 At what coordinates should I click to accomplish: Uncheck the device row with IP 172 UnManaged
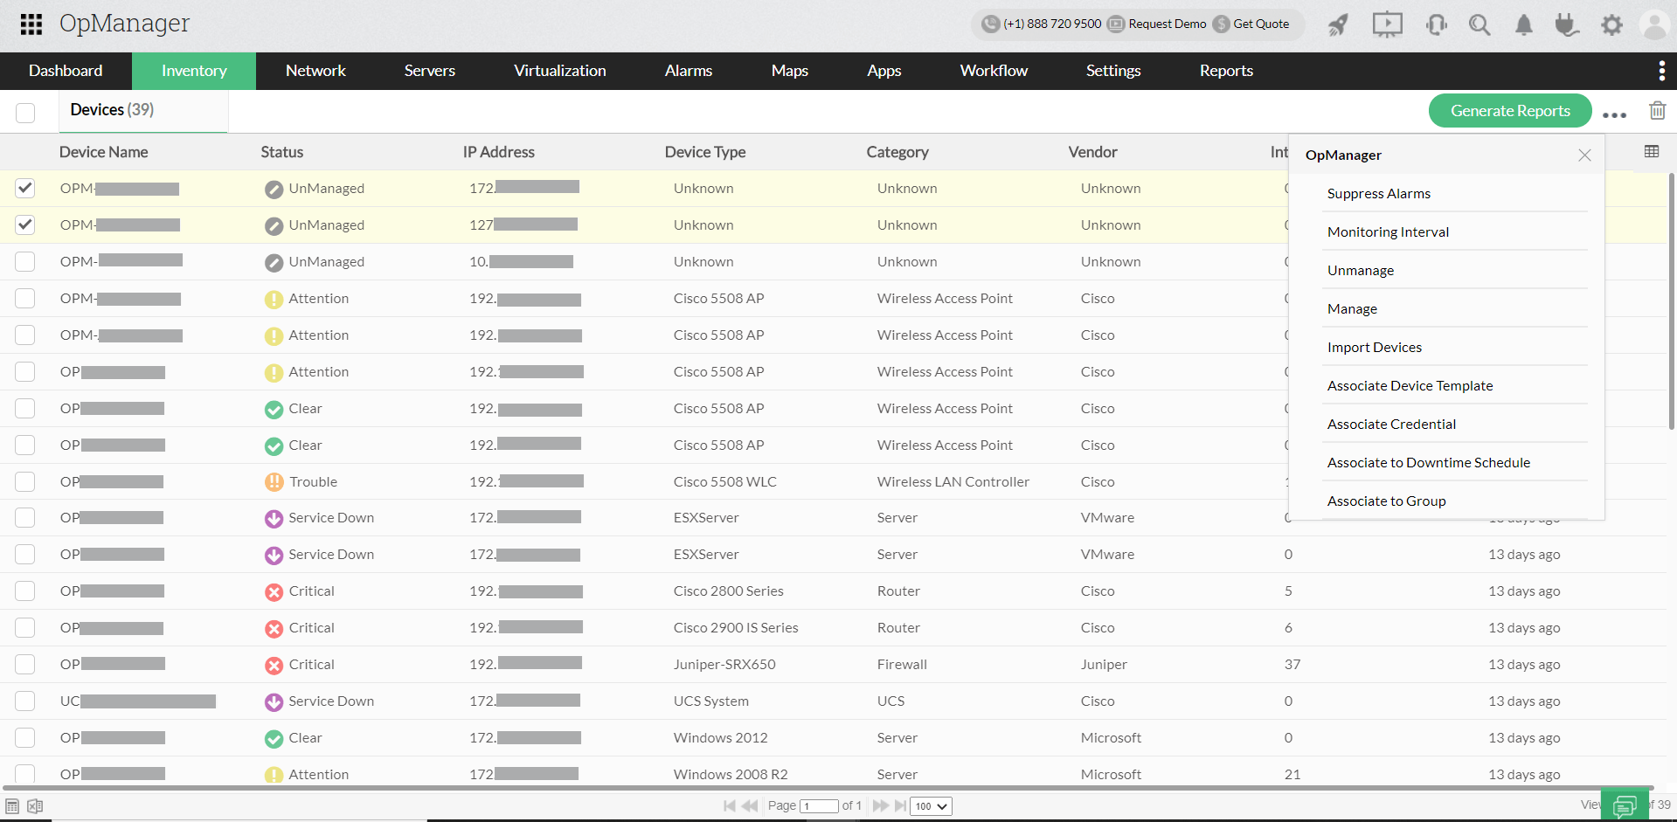point(25,188)
